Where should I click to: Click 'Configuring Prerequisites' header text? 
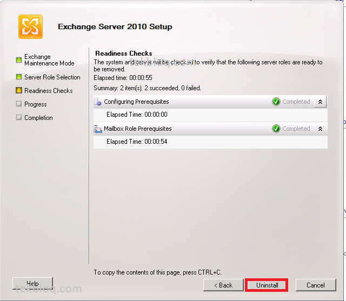136,102
